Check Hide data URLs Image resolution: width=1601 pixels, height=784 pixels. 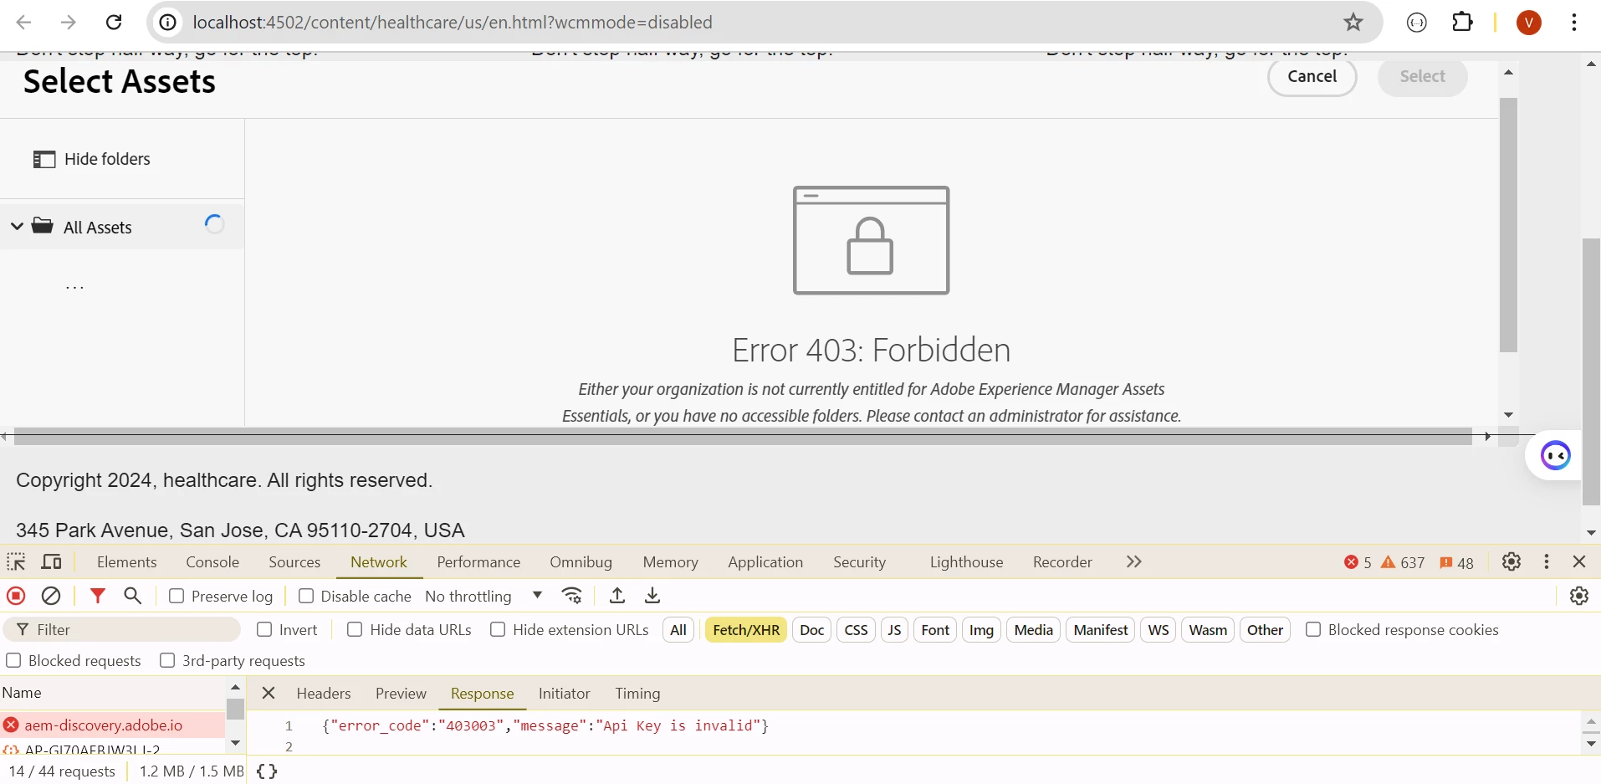coord(355,629)
